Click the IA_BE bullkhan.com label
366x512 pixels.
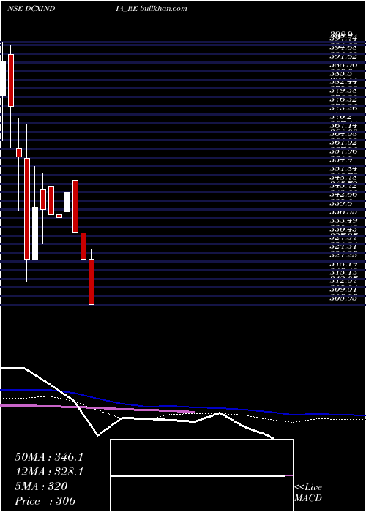pyautogui.click(x=152, y=9)
